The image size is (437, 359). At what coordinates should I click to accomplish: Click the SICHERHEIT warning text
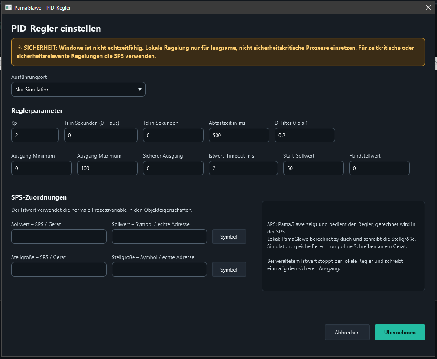click(x=215, y=52)
